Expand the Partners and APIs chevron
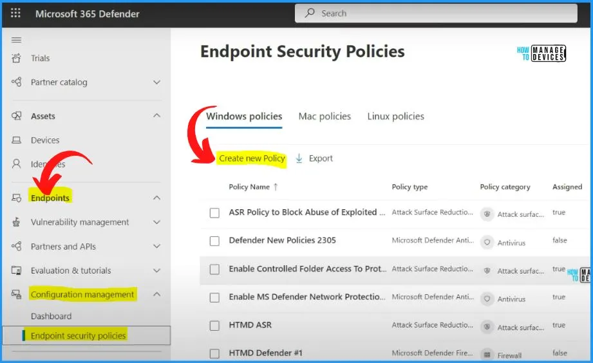Viewport: 593px width, 363px height. coord(156,246)
